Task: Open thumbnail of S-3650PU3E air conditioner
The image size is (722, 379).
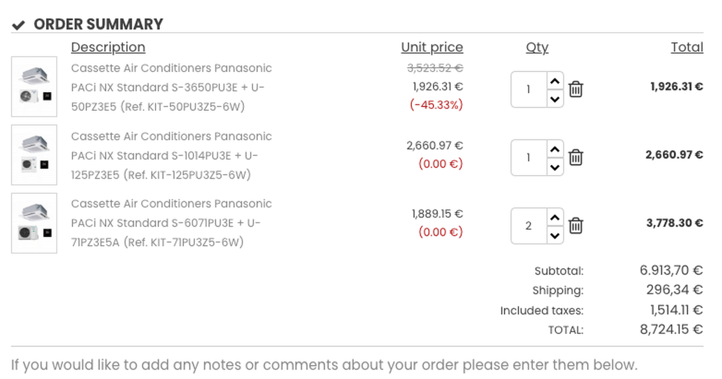Action: 34,87
